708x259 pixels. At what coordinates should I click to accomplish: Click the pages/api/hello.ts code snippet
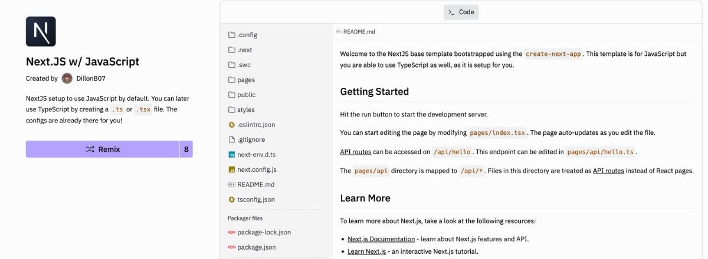[x=601, y=152]
